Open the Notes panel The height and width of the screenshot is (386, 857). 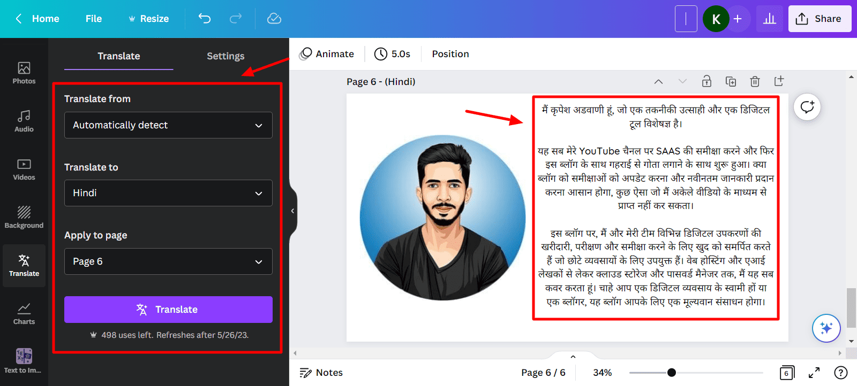321,373
